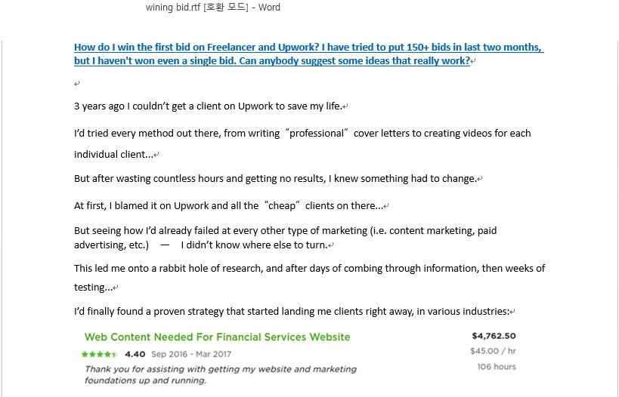The width and height of the screenshot is (619, 397).
Task: Click the quoted word 'cheap'
Action: [281, 206]
